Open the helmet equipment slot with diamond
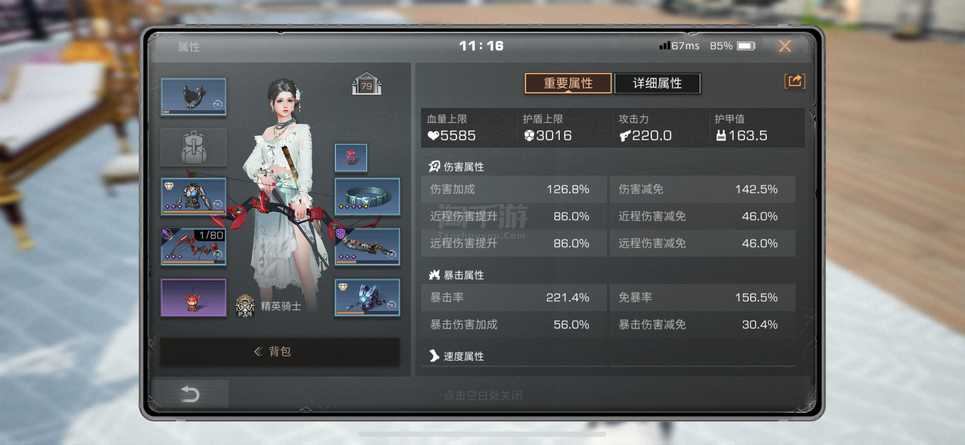 click(367, 297)
